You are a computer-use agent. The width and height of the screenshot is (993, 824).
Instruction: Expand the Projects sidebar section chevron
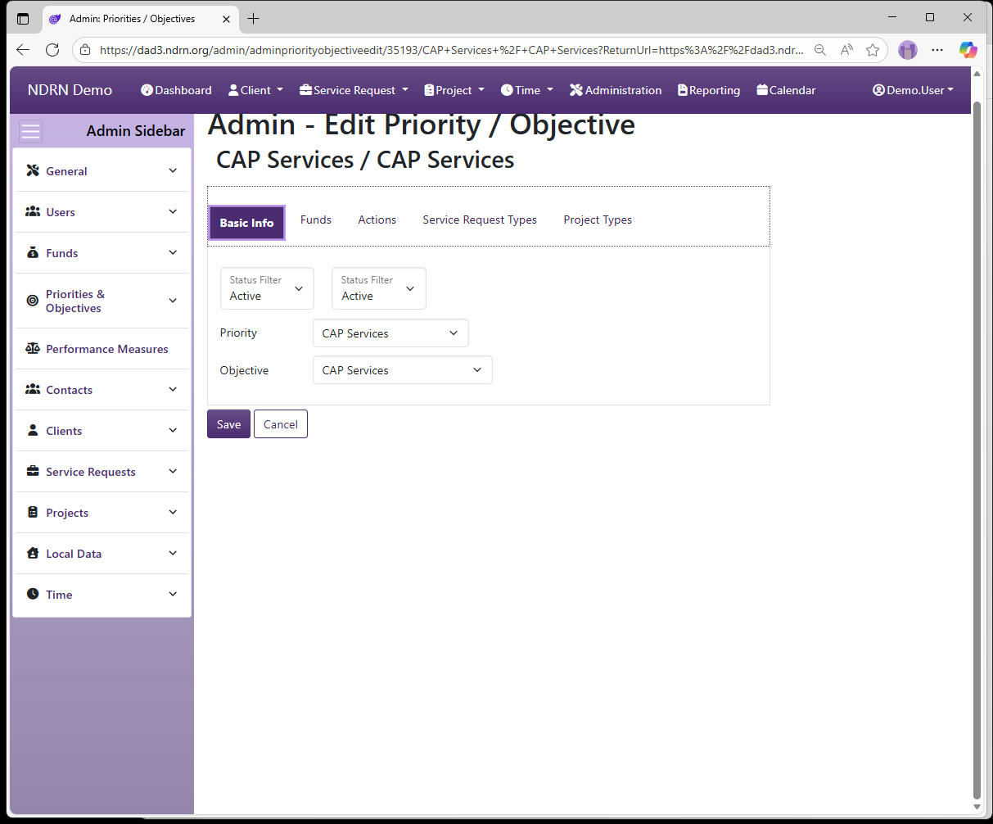(173, 512)
